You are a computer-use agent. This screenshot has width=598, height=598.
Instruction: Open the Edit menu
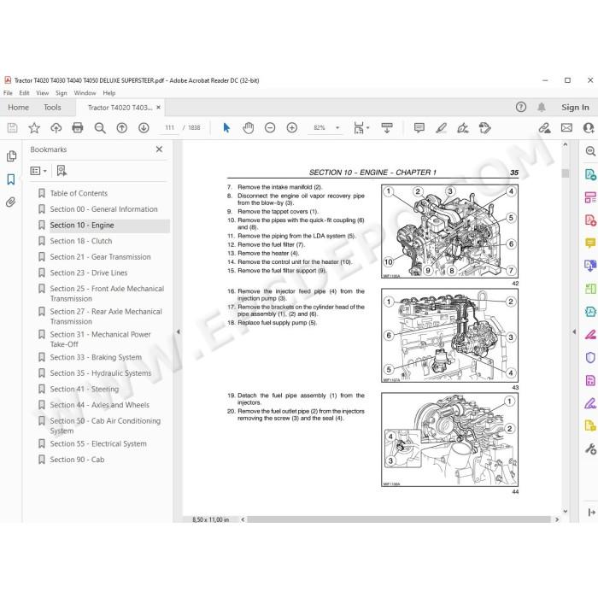click(x=24, y=92)
